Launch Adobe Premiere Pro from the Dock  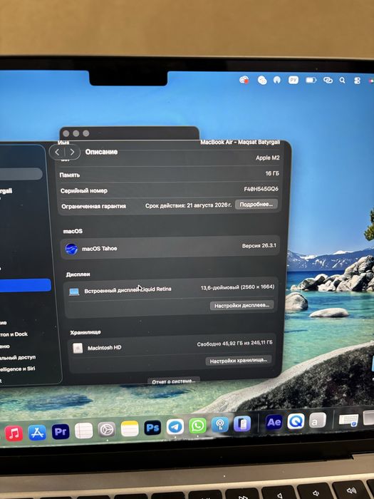(61, 432)
